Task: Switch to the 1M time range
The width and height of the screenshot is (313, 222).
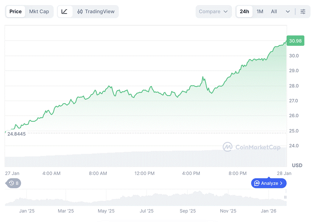Action: [260, 12]
